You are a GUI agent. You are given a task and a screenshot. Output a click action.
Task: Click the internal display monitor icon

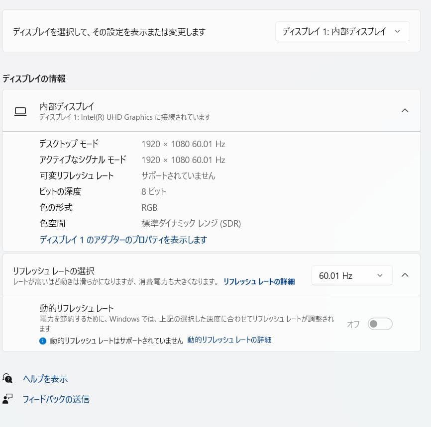(x=20, y=110)
